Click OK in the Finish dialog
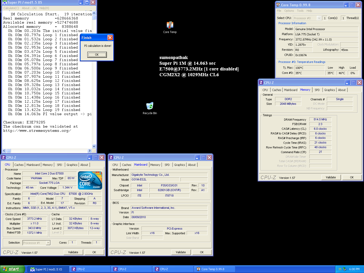Viewport: 364px width, 273px height. pos(97,55)
